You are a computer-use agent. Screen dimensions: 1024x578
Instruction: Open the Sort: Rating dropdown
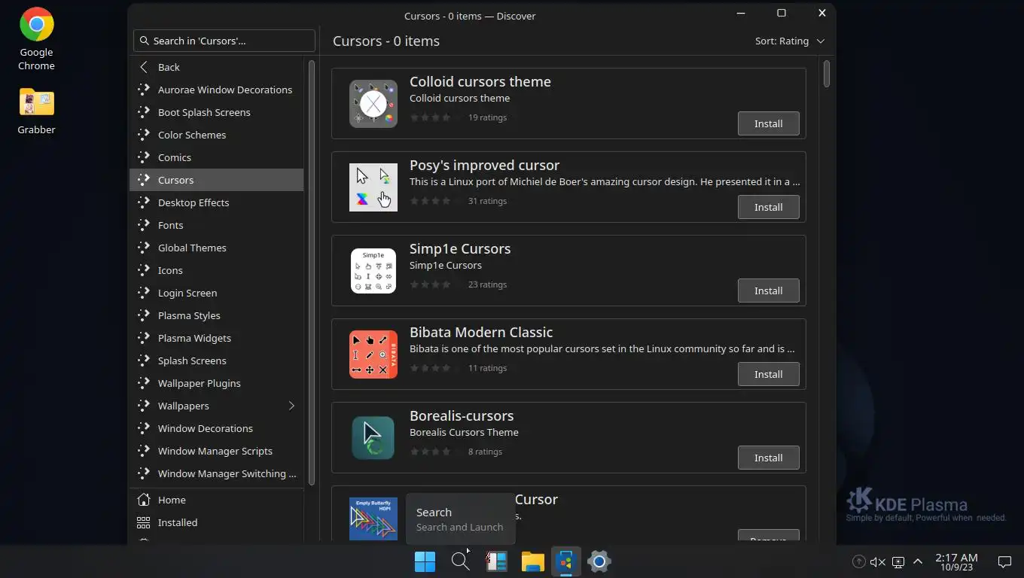pos(790,41)
